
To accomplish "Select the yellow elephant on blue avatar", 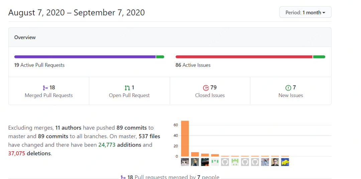I will [285, 162].
